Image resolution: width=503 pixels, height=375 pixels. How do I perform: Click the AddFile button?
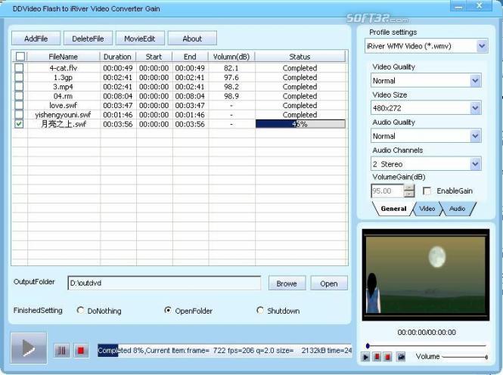tap(36, 39)
